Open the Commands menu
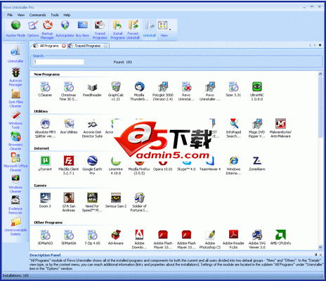The image size is (326, 281). (x=37, y=15)
